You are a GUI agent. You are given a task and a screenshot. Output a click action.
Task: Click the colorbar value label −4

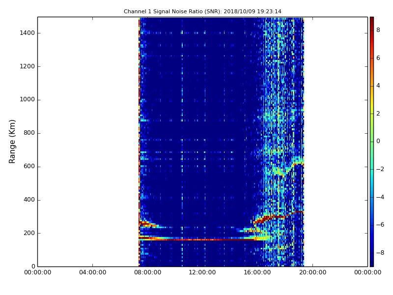coord(380,197)
